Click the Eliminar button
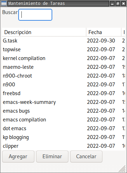 click(52, 157)
